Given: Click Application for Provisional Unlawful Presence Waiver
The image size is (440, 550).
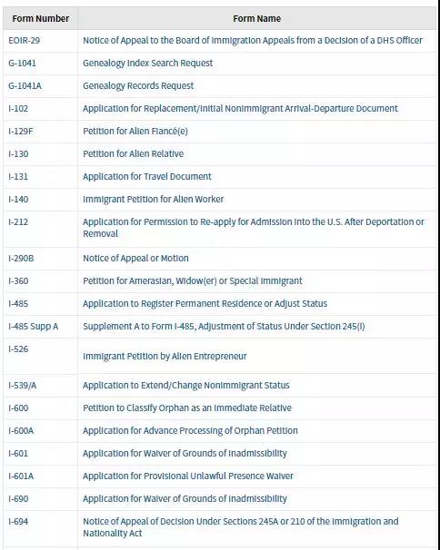Looking at the screenshot, I should 187,476.
